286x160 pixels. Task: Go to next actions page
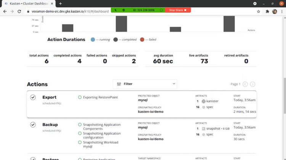(252, 84)
